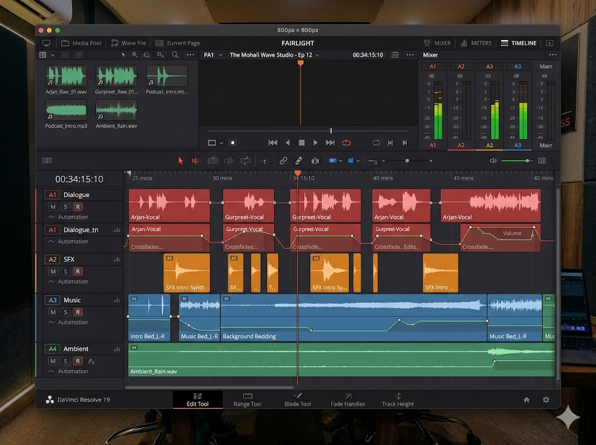Image resolution: width=596 pixels, height=445 pixels.
Task: Select the Edit Tool button
Action: (x=198, y=400)
